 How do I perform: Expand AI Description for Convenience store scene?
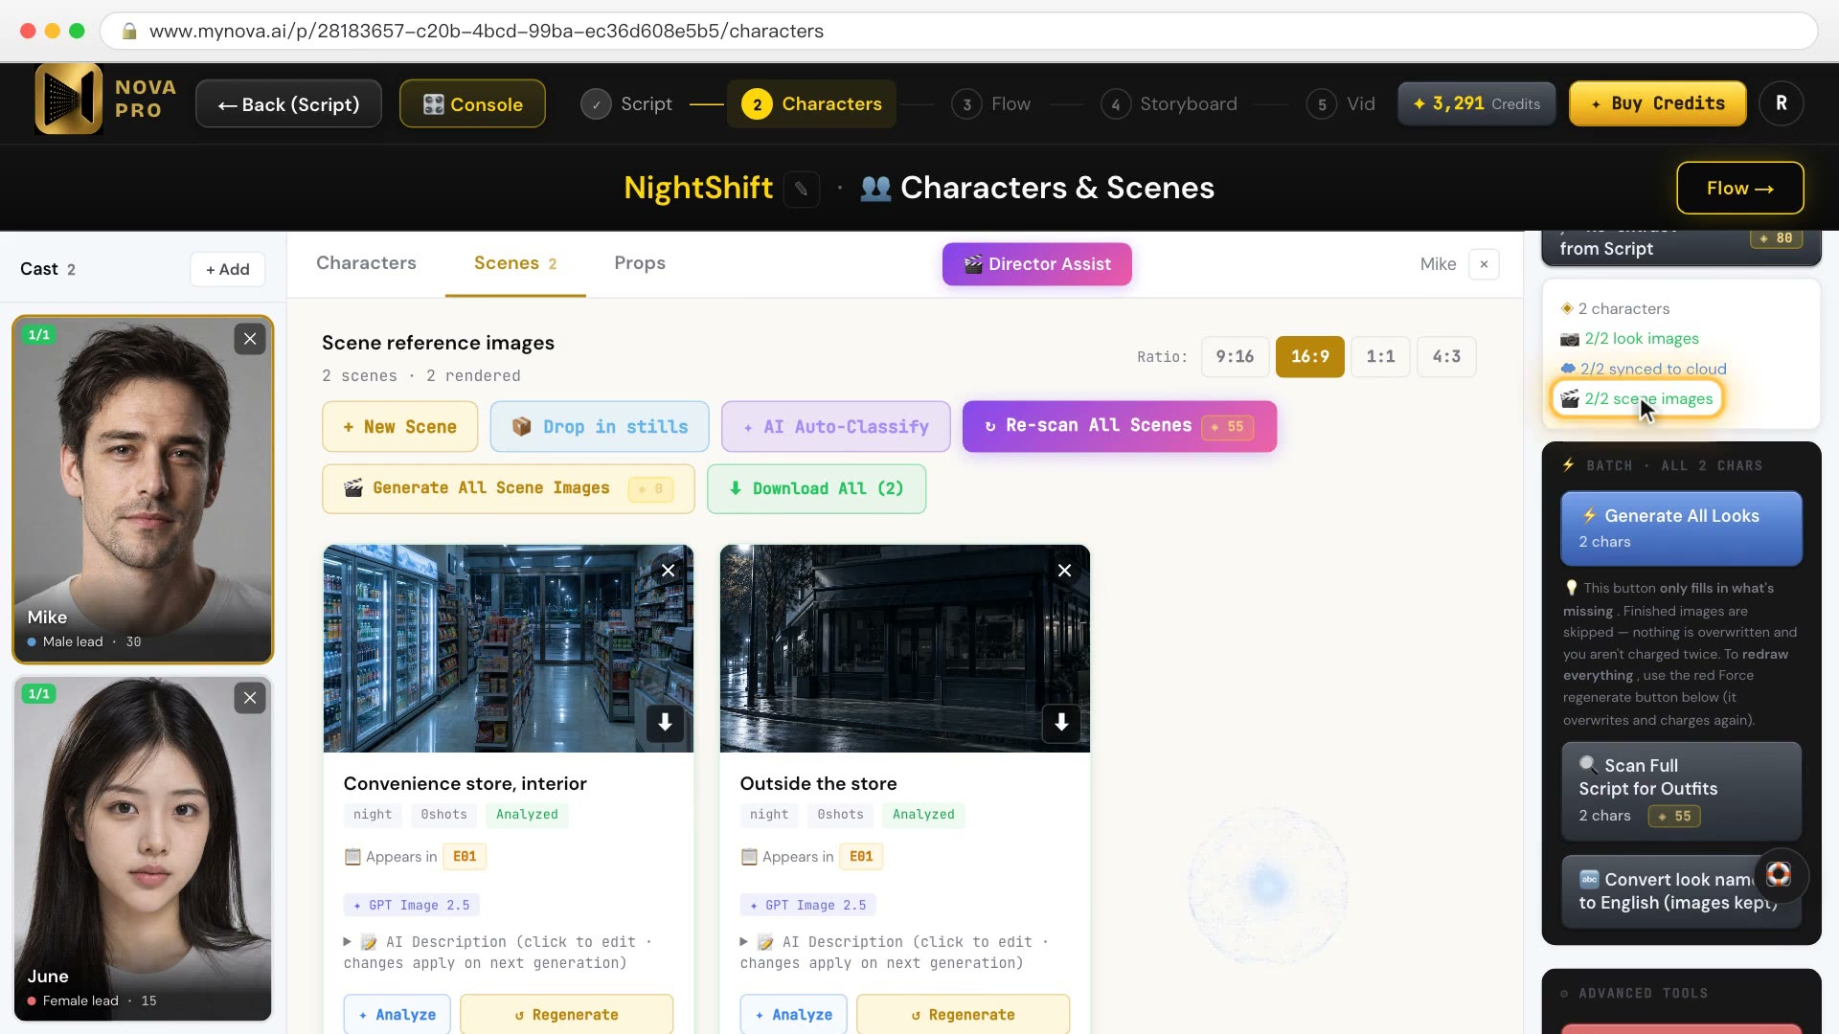point(497,953)
